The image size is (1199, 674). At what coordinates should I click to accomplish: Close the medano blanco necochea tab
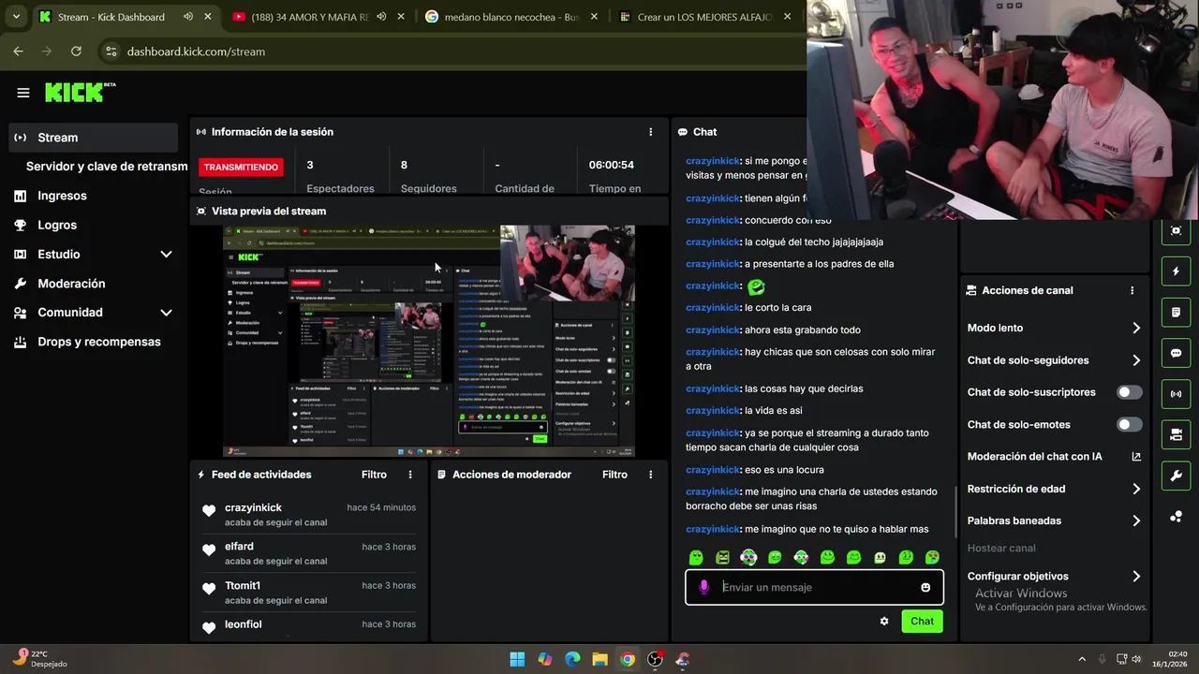click(594, 17)
